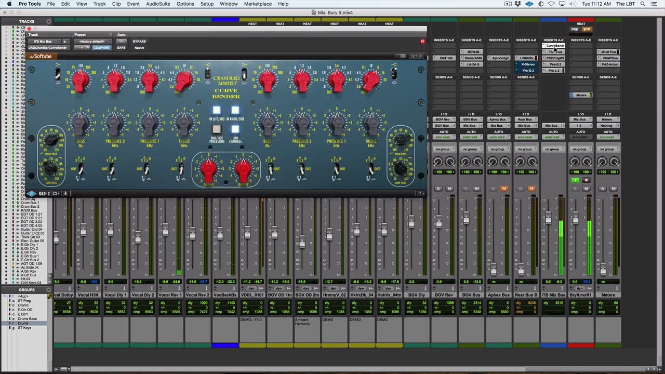Open the WLM Plus insert
665x374 pixels.
608,52
